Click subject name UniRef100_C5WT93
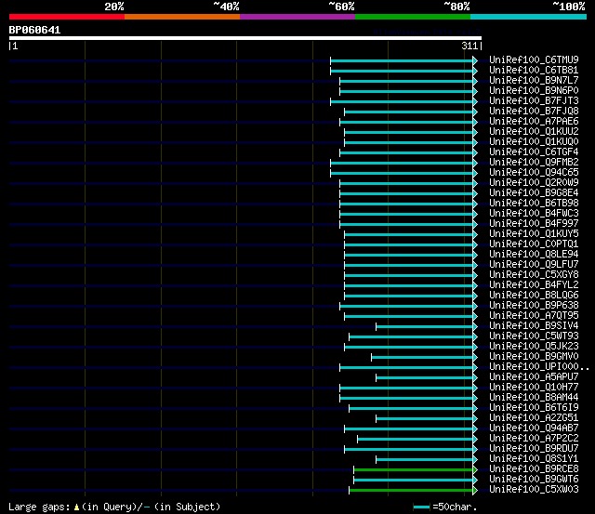Screen dimensions: 595x514 pos(534,336)
